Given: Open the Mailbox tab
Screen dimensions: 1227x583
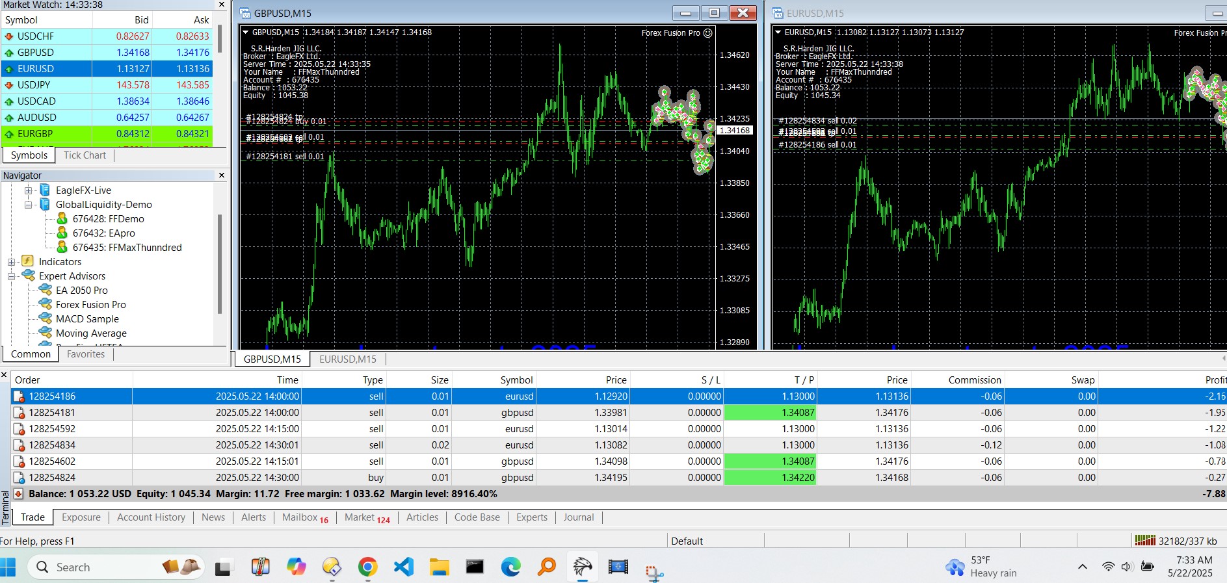Looking at the screenshot, I should 305,517.
